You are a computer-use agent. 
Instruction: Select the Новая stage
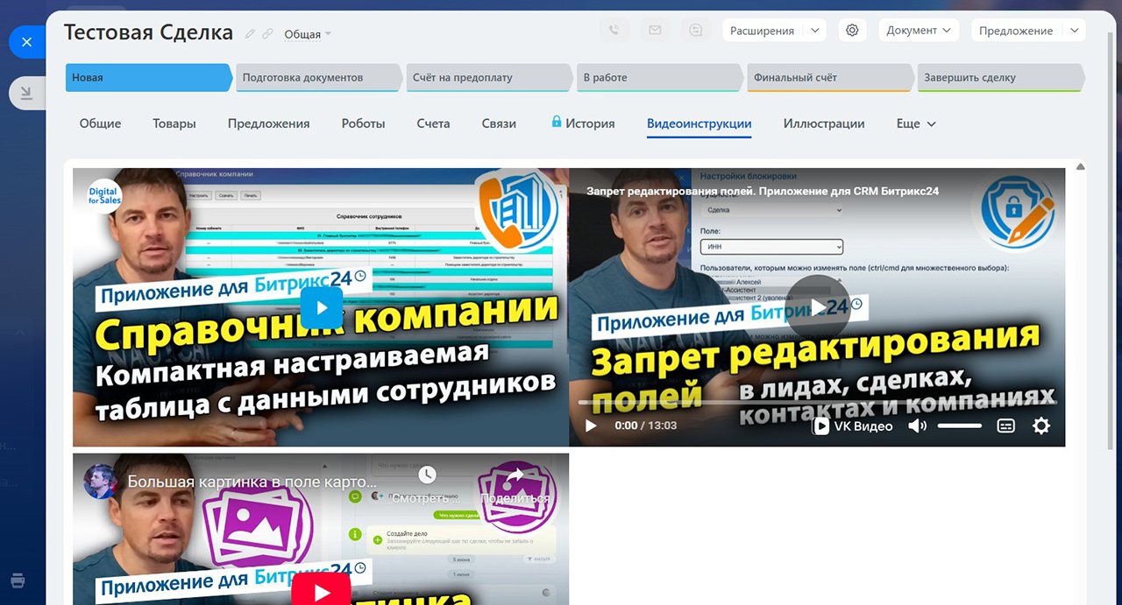149,77
